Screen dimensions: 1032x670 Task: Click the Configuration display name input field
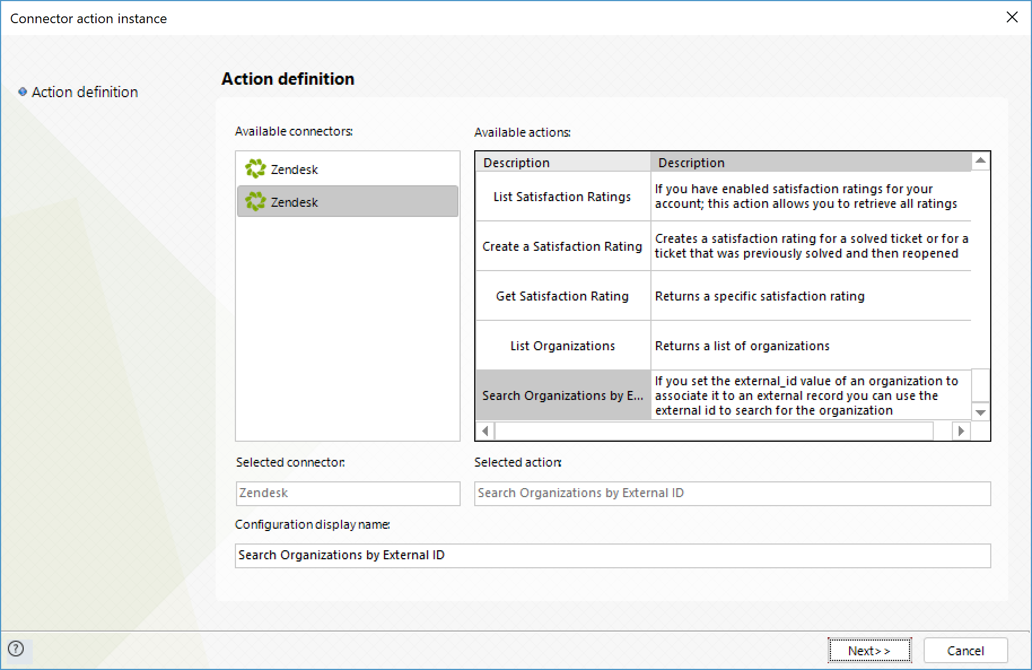coord(613,555)
